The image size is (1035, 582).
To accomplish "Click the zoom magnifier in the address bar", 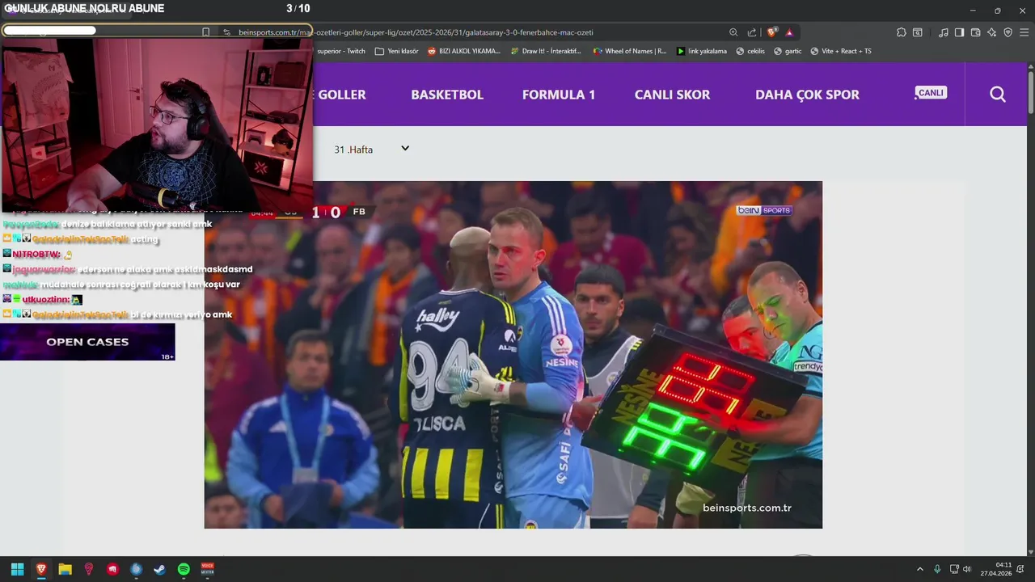I will point(733,32).
